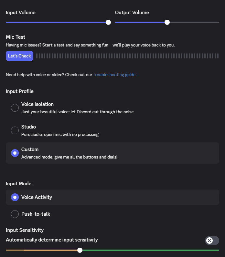Click the 'Pure audio' Studio description text
This screenshot has width=225, height=257.
pos(60,134)
